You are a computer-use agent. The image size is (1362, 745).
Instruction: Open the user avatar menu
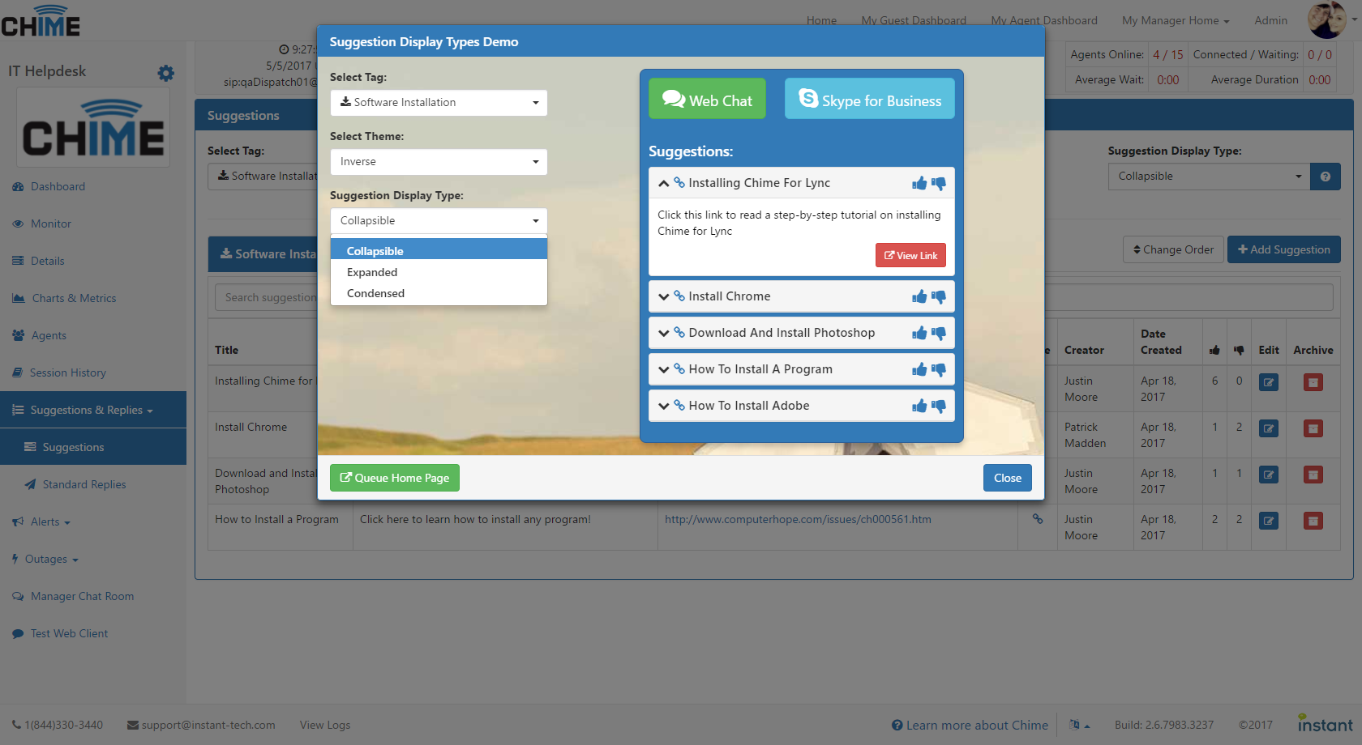(x=1332, y=20)
